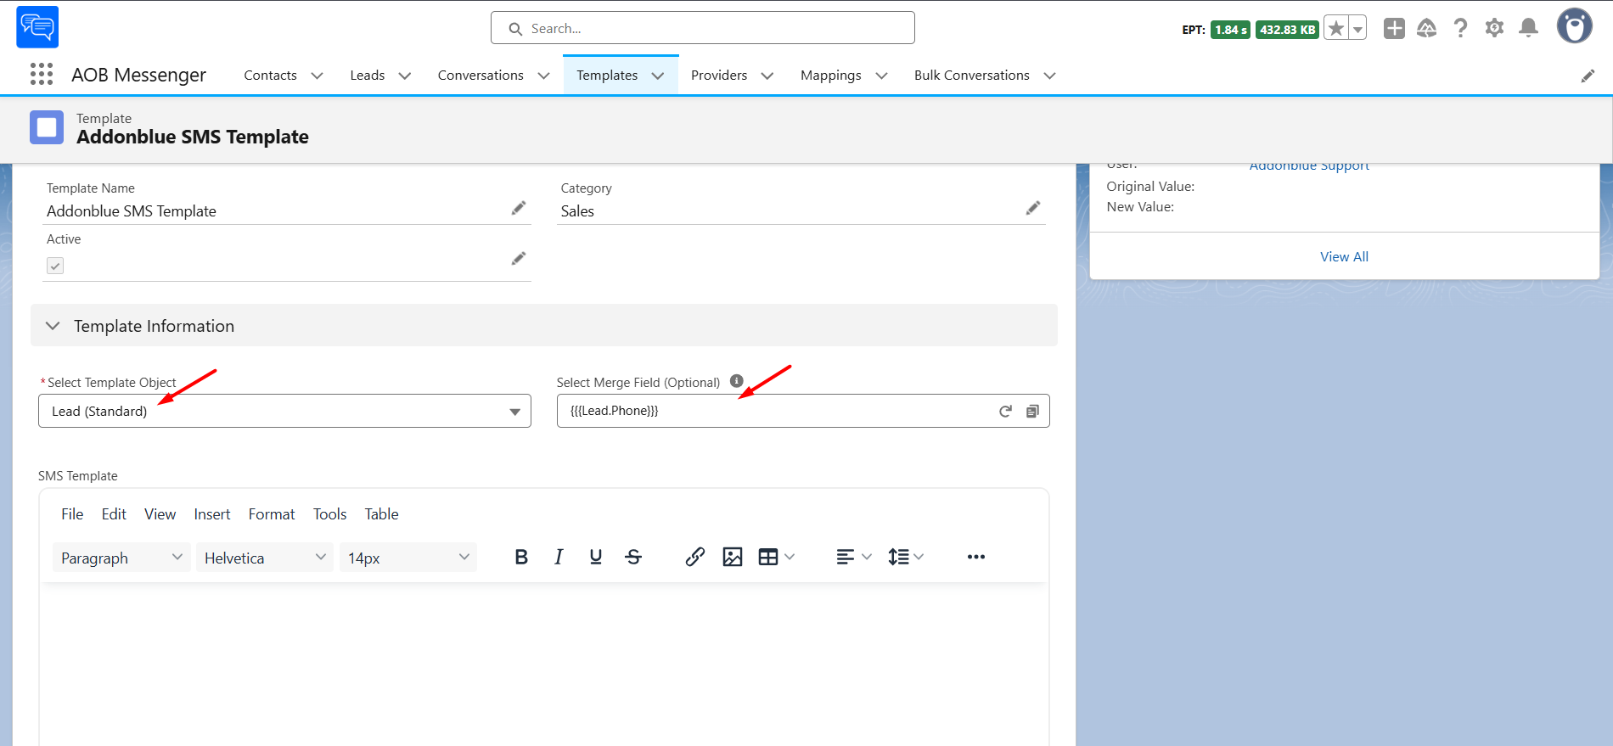
Task: Toggle italic formatting in SMS editor
Action: click(x=559, y=557)
